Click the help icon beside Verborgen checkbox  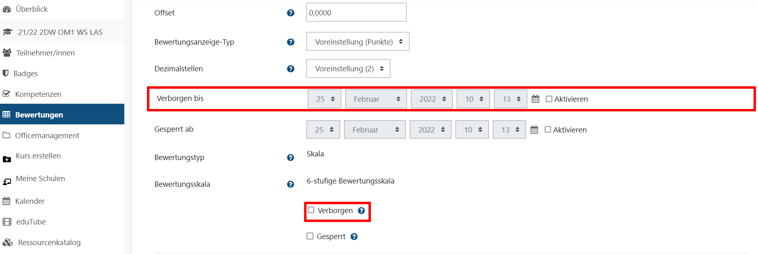pos(361,211)
